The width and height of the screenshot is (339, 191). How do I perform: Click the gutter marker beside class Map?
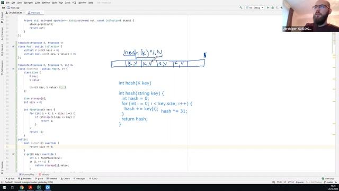[x=13, y=47]
